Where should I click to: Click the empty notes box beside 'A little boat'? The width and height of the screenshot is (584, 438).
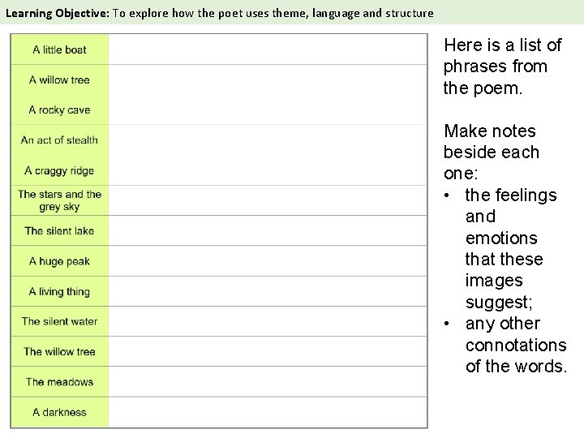click(x=268, y=49)
